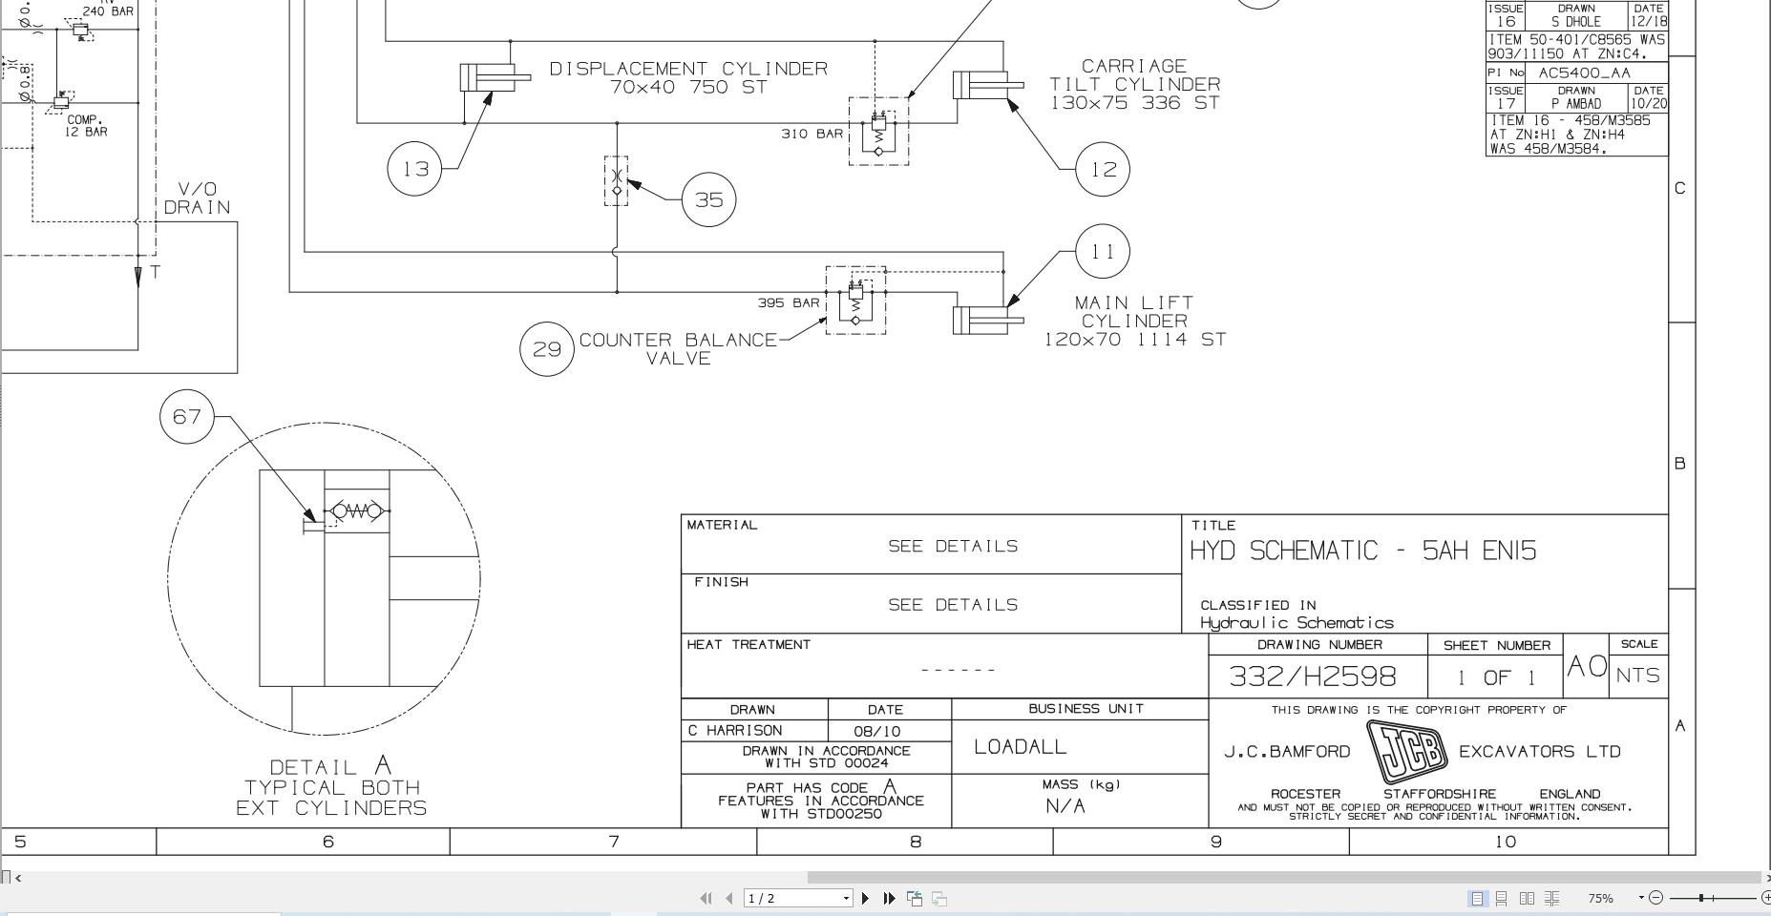This screenshot has width=1771, height=916.
Task: Click the callout balloon 13
Action: pyautogui.click(x=415, y=169)
